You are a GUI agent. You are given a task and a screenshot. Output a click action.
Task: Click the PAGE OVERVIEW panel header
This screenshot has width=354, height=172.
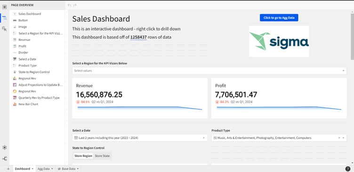[22, 5]
